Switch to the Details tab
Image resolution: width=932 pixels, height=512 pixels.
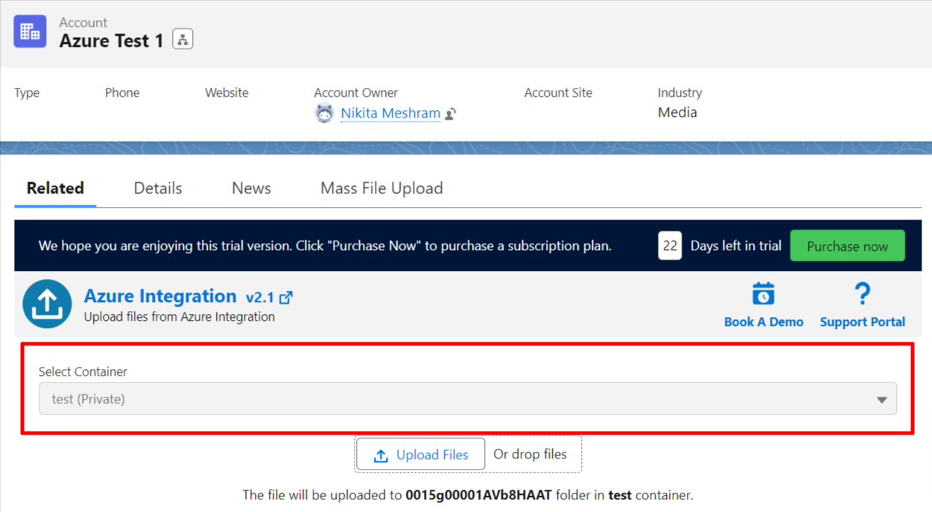[158, 188]
